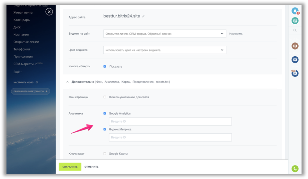Click the Настроить link beside widget

236,34
